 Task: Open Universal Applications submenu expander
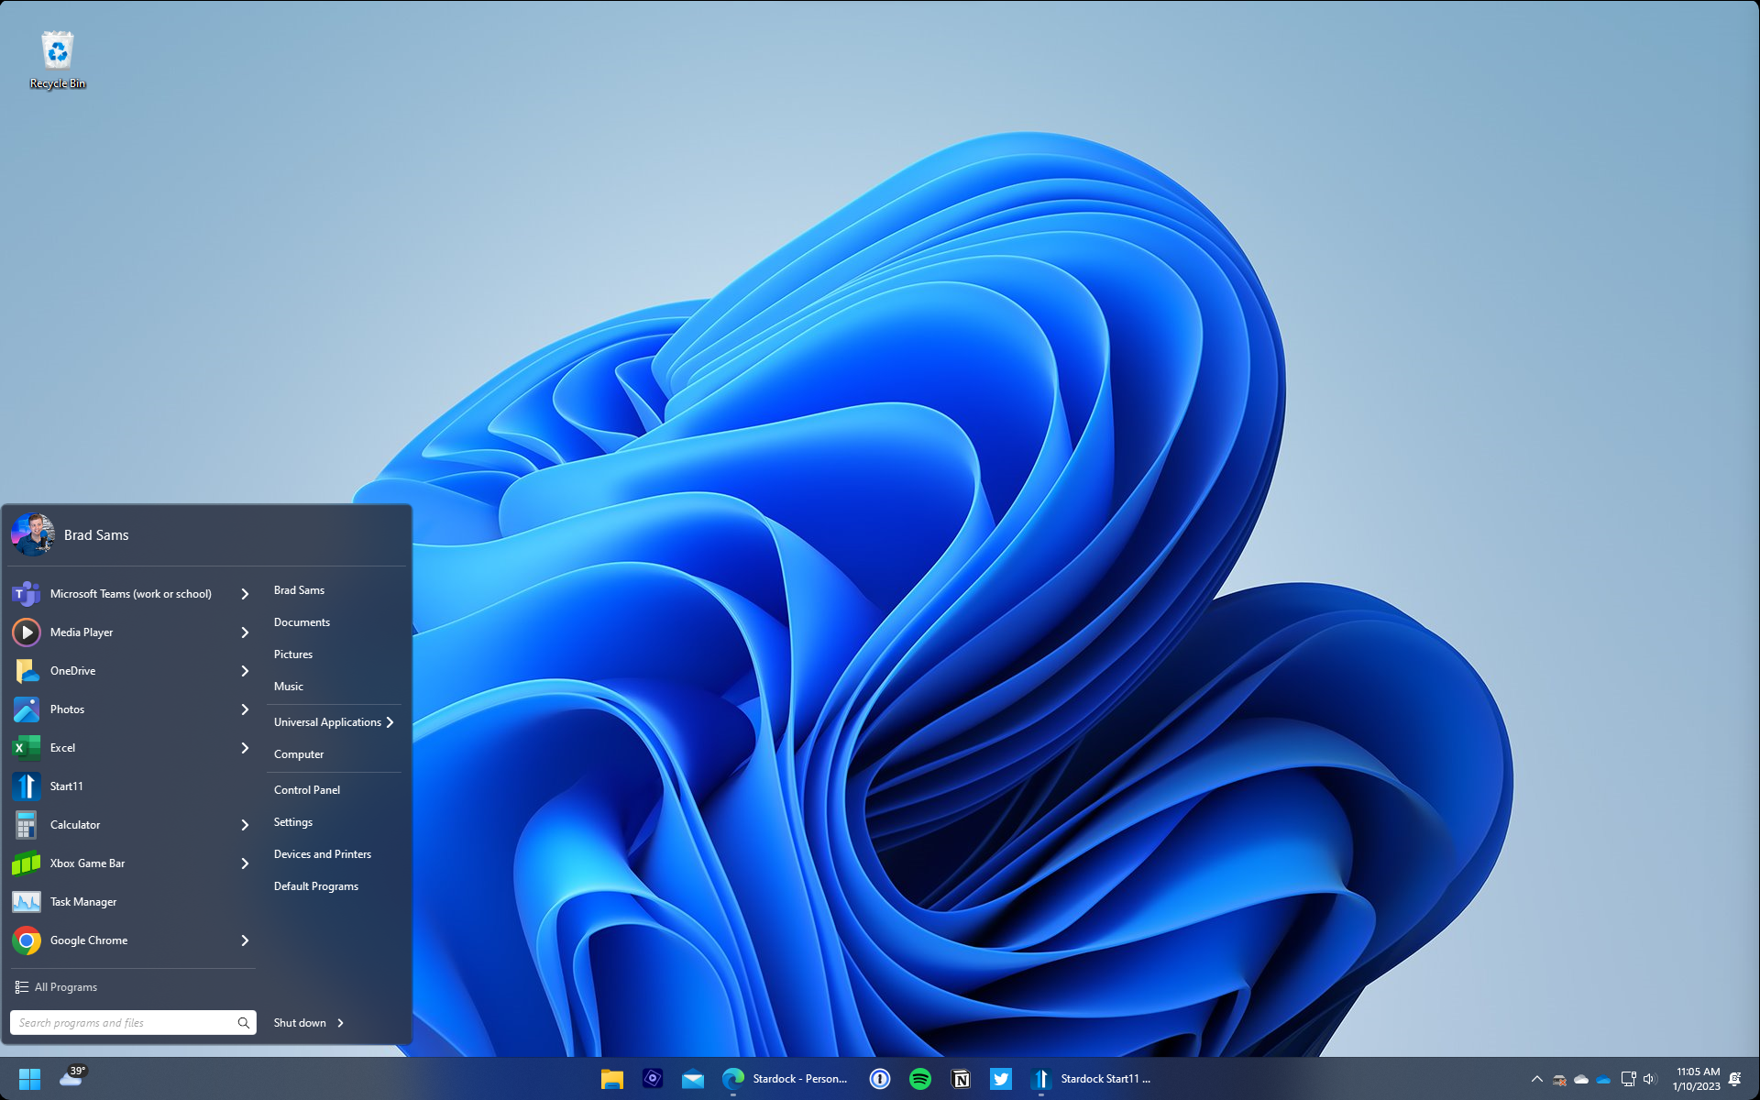click(391, 721)
